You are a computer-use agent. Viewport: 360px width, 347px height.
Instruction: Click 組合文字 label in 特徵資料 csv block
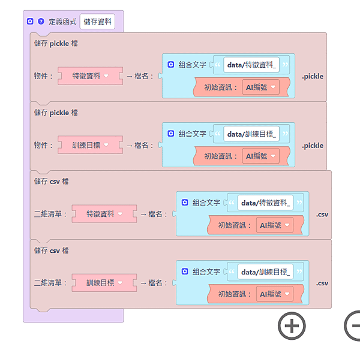click(x=206, y=203)
